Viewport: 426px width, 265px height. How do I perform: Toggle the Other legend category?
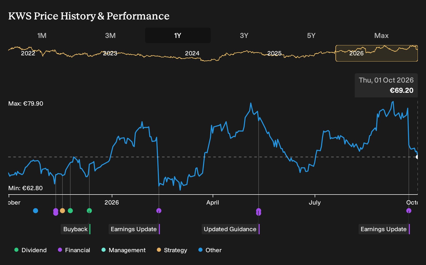[x=210, y=250]
